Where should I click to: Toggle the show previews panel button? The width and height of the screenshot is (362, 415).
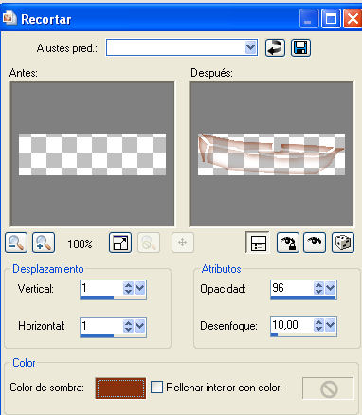tap(258, 243)
